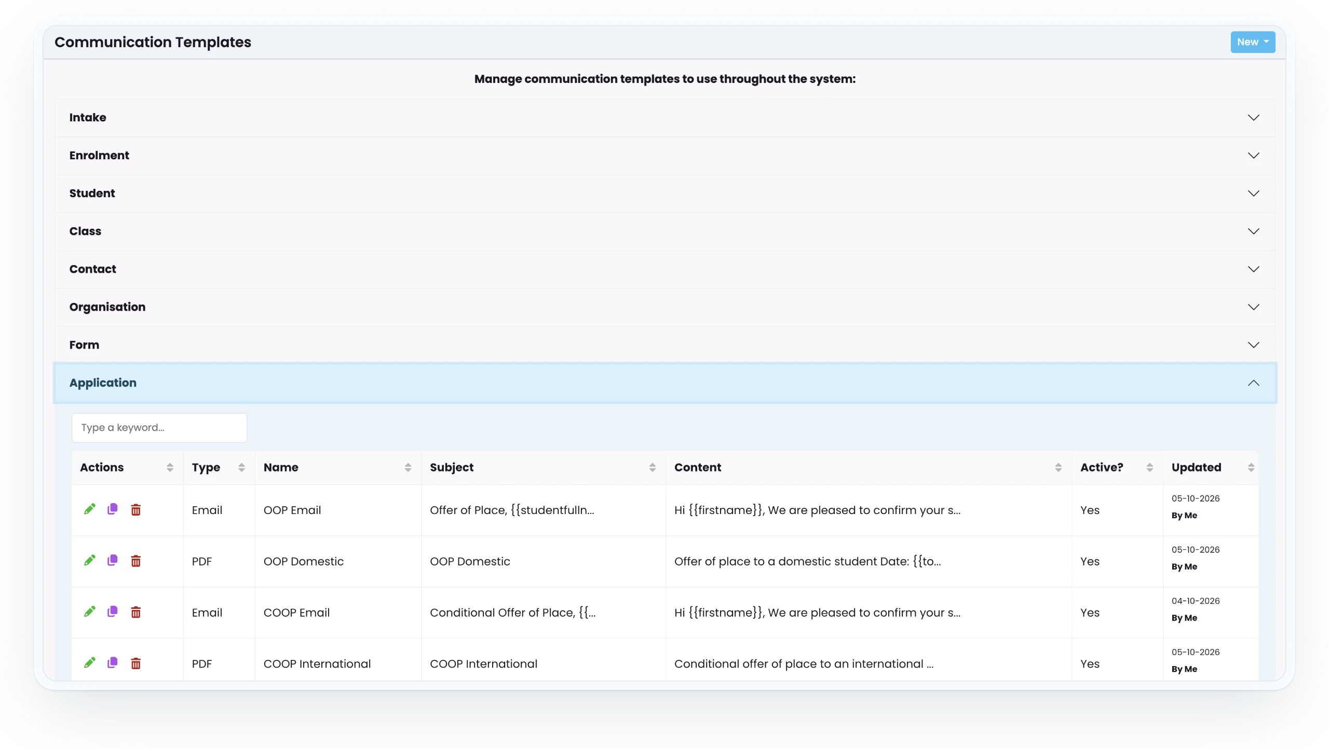Click the 'Communication Templates' page title
The height and width of the screenshot is (749, 1329).
tap(153, 42)
